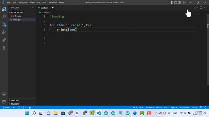Click the #looping comment on line 1

point(57,17)
